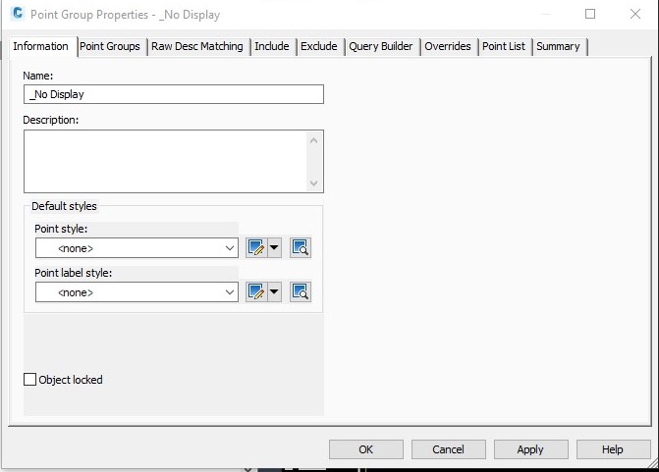The height and width of the screenshot is (472, 659).
Task: Toggle the Object locked checkbox
Action: [29, 380]
